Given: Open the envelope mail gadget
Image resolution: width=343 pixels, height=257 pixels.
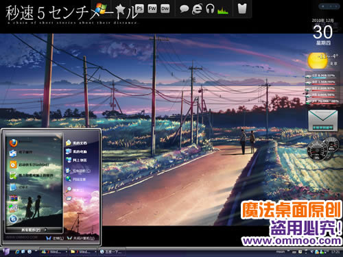Looking at the screenshot, I should point(322,121).
